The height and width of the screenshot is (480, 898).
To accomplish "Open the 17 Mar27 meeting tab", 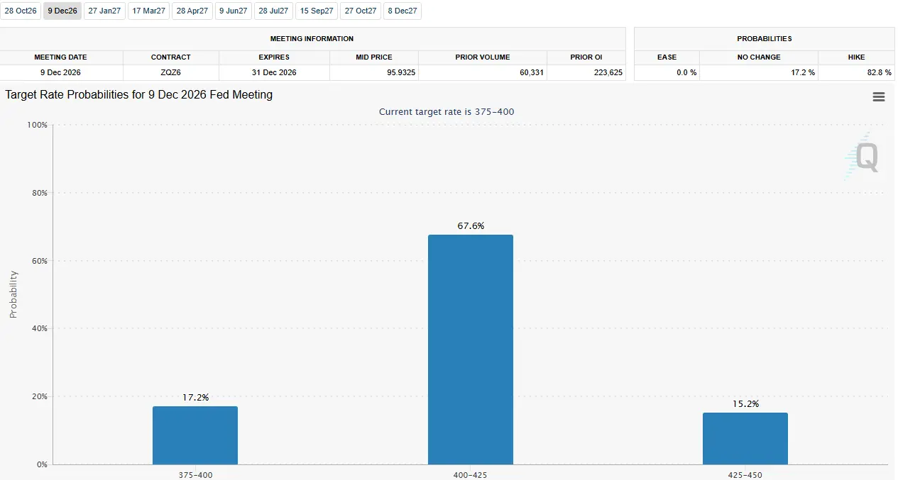I will 148,11.
